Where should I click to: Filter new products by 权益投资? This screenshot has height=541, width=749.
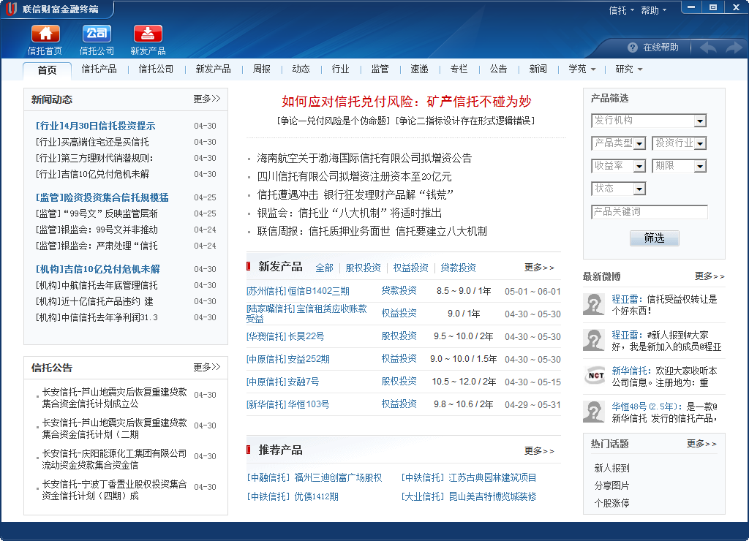click(410, 268)
